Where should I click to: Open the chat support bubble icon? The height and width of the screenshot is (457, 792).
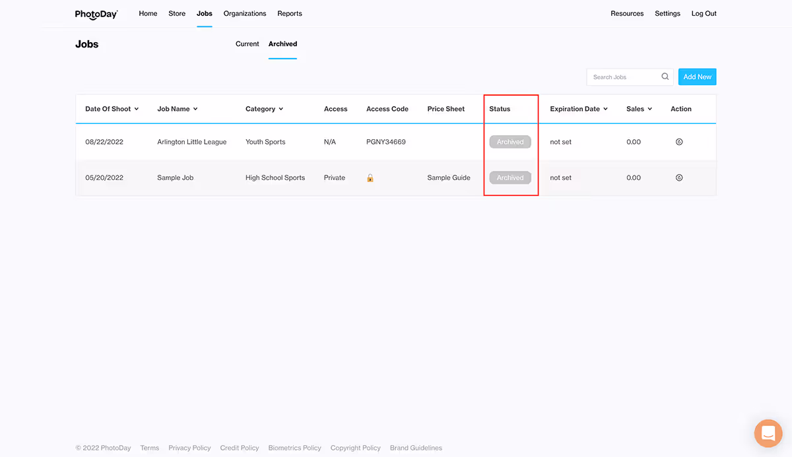768,433
